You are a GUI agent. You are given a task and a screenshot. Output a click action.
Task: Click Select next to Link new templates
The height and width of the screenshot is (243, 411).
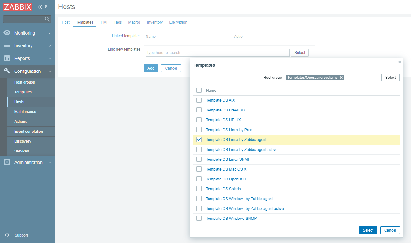(x=299, y=53)
